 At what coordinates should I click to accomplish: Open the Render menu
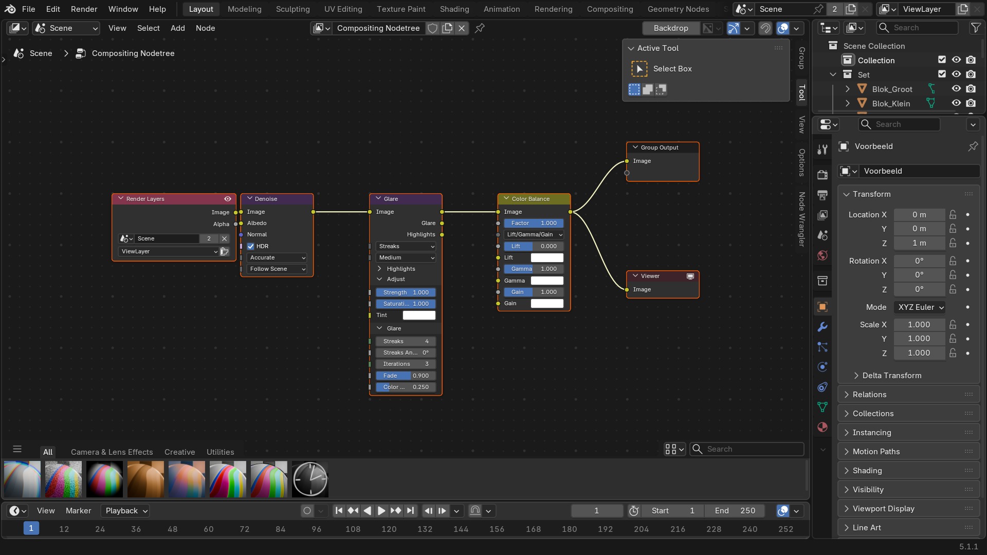[84, 9]
